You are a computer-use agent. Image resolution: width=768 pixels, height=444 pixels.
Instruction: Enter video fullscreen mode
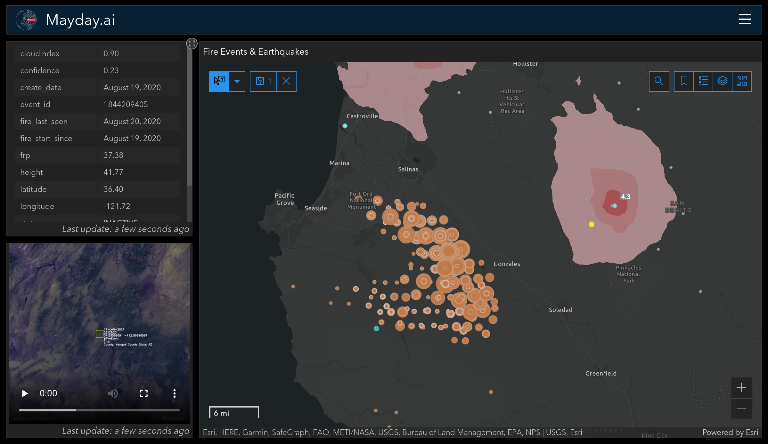[x=144, y=393]
